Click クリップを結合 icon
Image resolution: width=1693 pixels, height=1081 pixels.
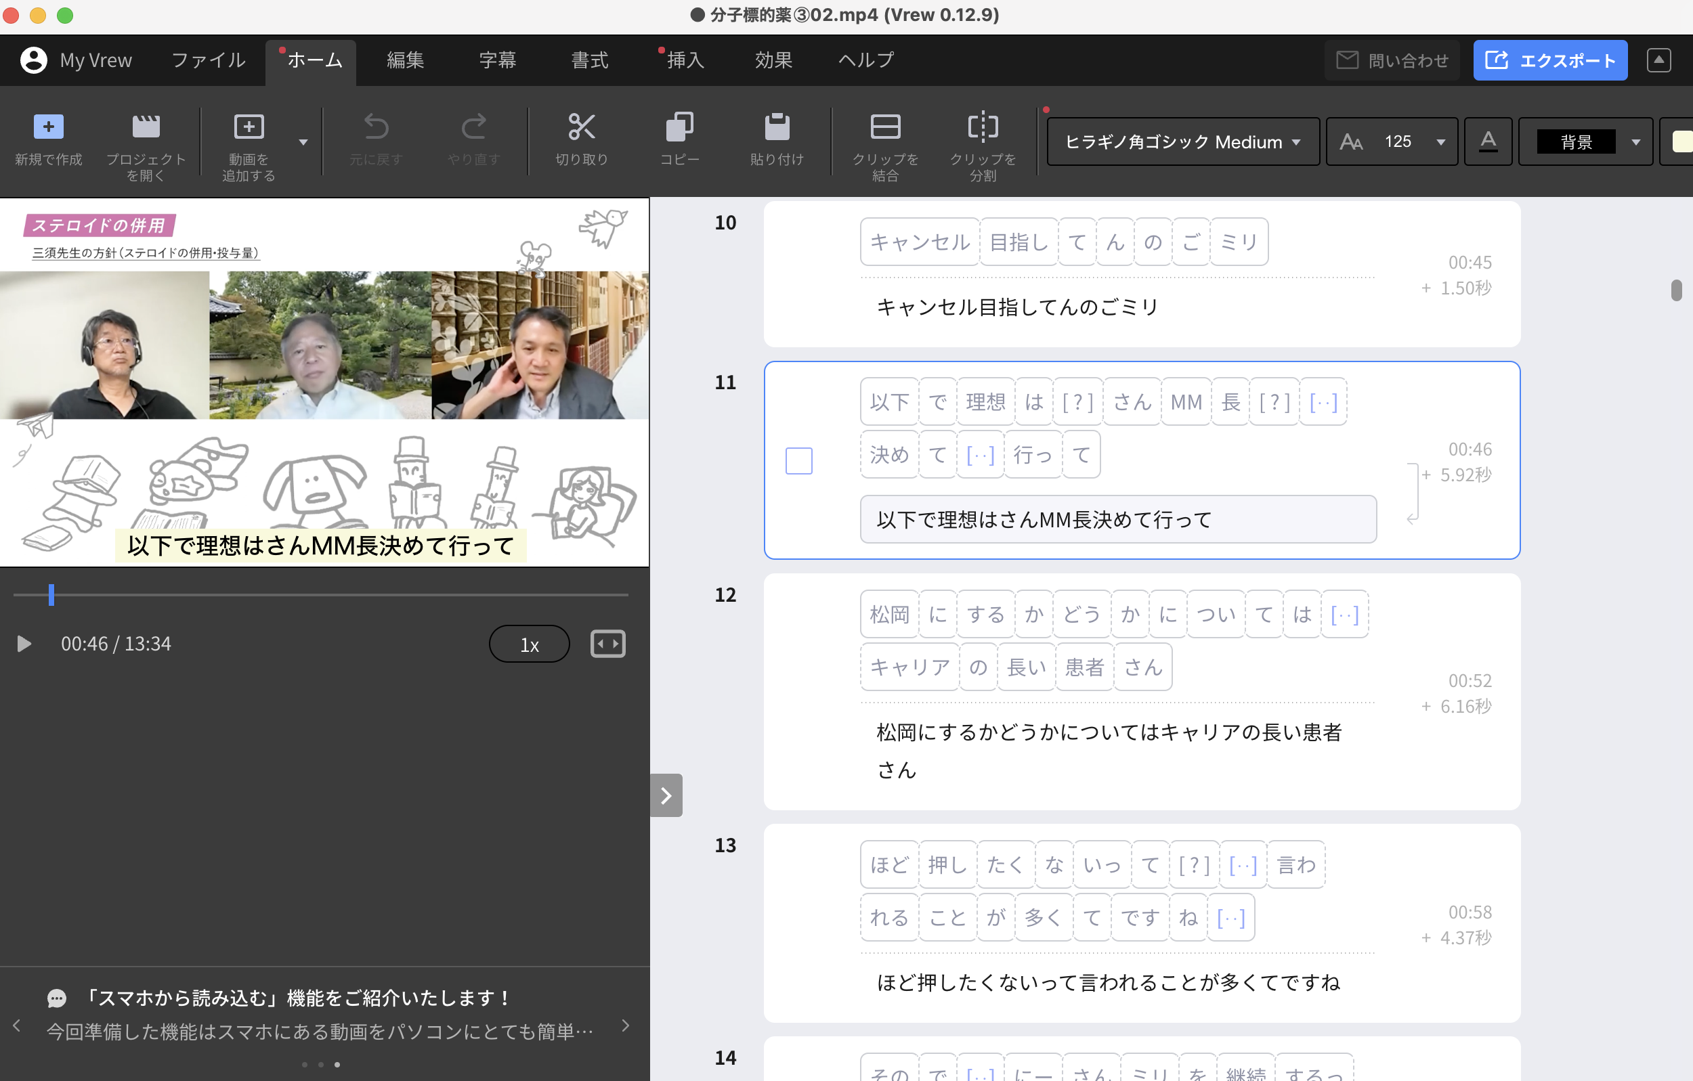pos(885,127)
